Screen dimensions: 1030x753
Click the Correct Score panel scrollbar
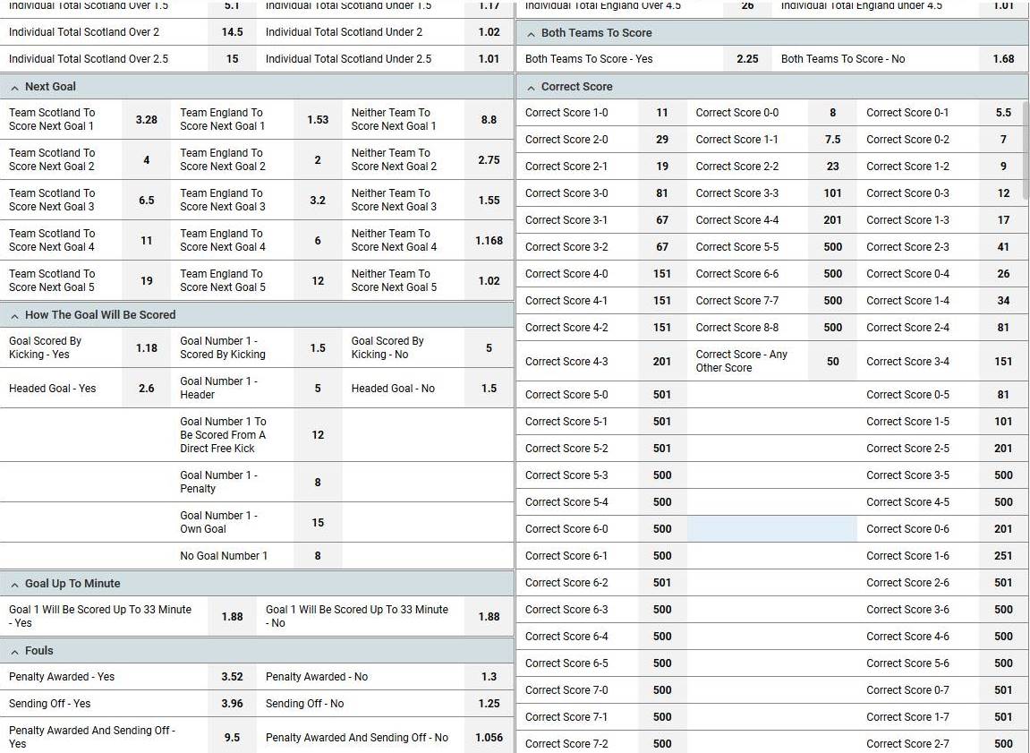click(x=1026, y=150)
